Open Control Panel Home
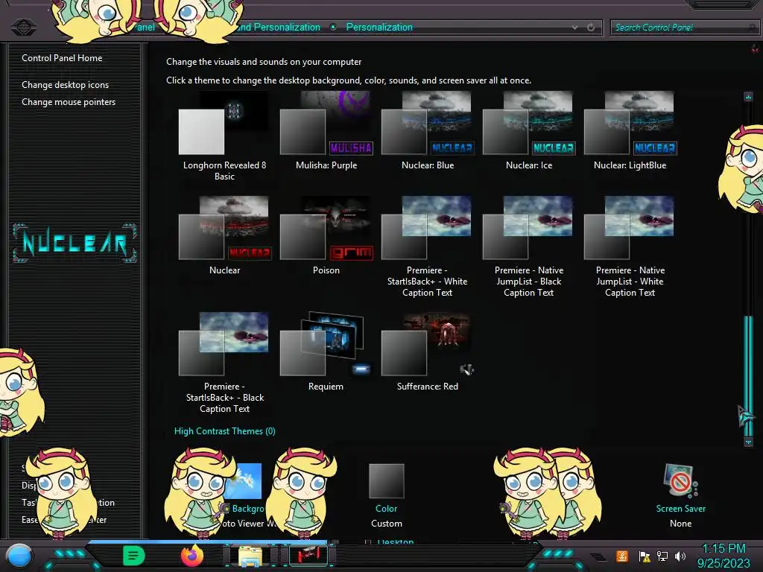The width and height of the screenshot is (763, 572). (x=62, y=58)
